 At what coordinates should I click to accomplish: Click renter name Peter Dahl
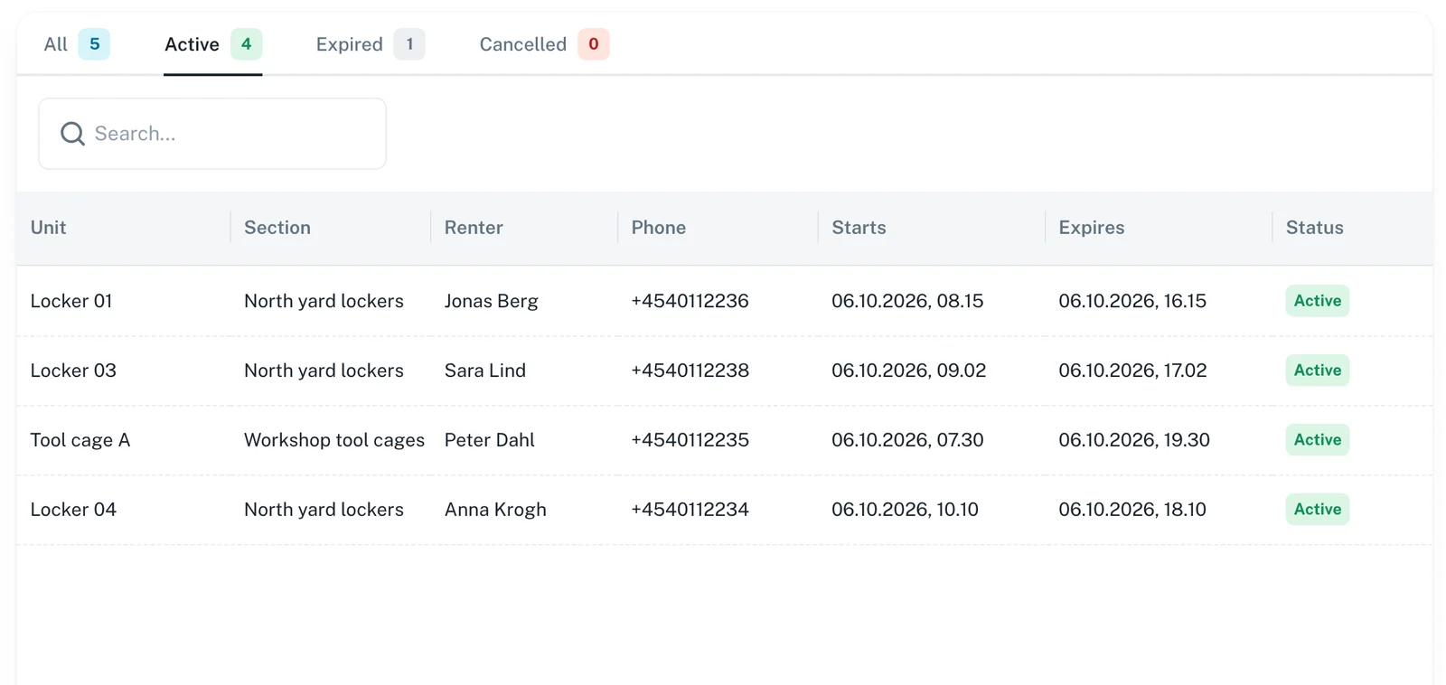(x=489, y=440)
